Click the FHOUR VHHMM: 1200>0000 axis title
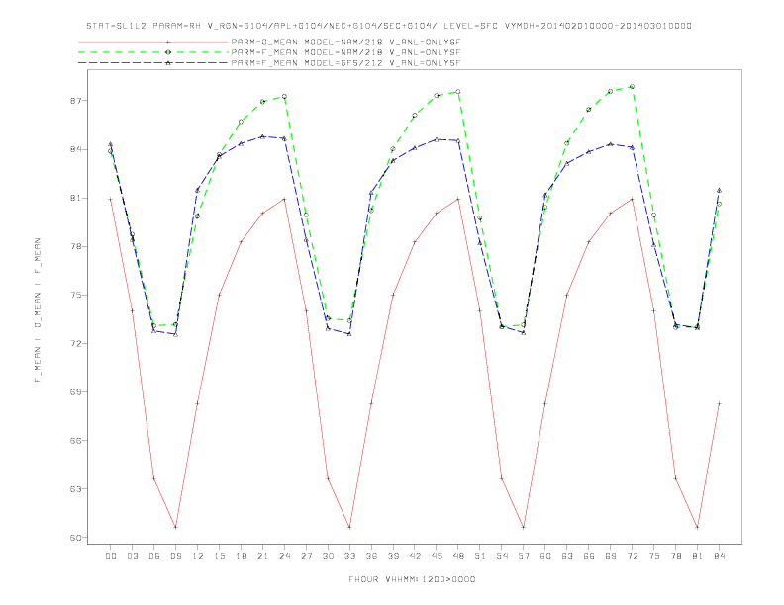This screenshot has width=784, height=605. click(412, 579)
